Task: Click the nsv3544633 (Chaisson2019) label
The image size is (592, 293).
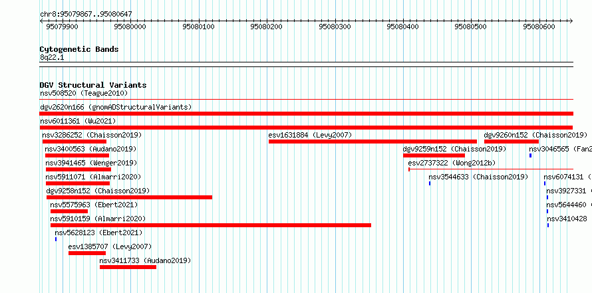Action: 478,177
